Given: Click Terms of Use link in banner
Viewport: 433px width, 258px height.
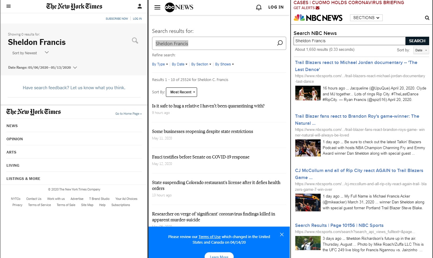Looking at the screenshot, I should click(209, 237).
